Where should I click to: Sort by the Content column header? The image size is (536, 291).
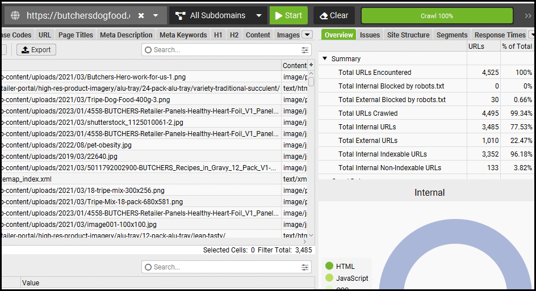(294, 65)
